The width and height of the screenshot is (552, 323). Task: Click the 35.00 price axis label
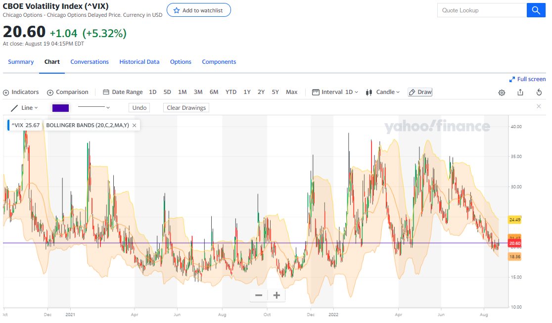pos(516,156)
